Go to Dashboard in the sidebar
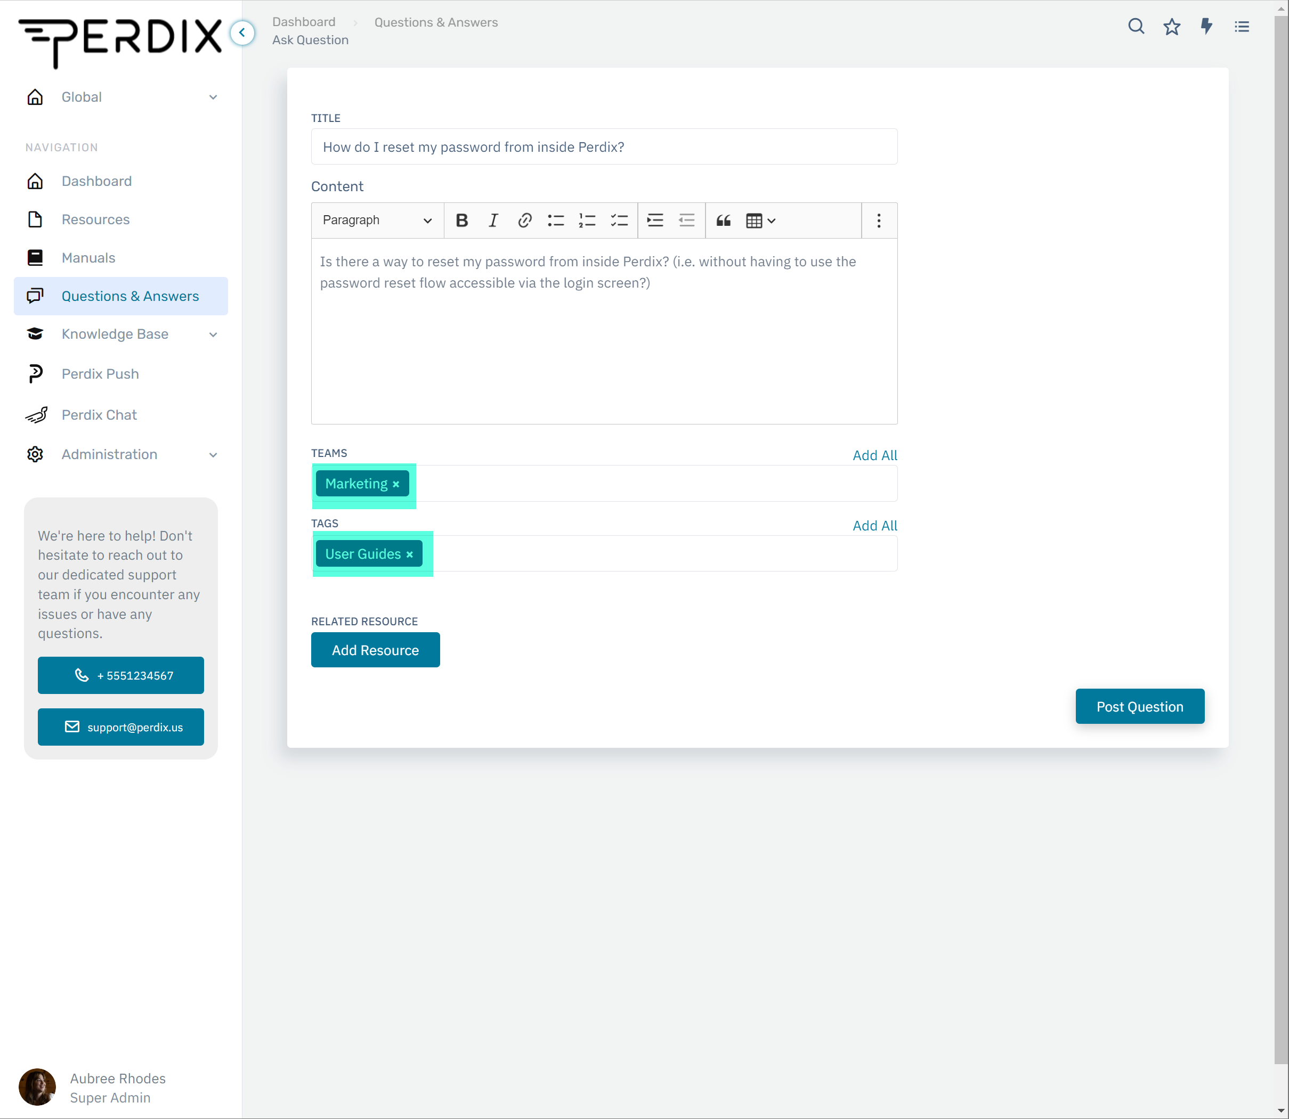This screenshot has width=1289, height=1119. tap(121, 181)
